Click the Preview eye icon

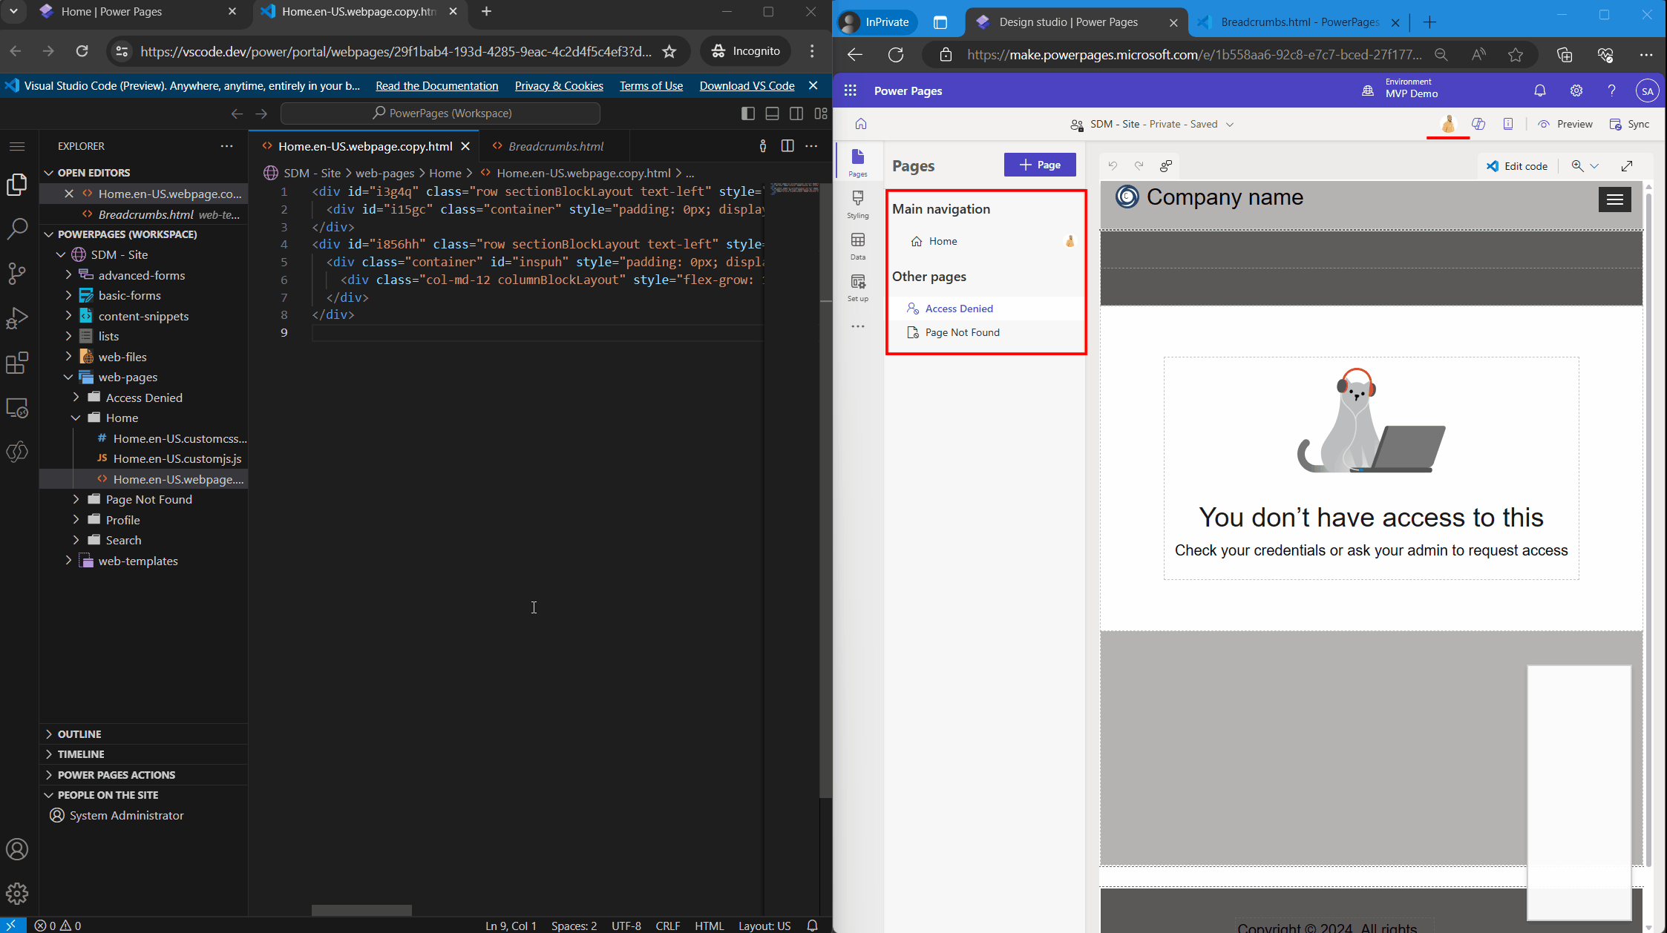coord(1545,124)
